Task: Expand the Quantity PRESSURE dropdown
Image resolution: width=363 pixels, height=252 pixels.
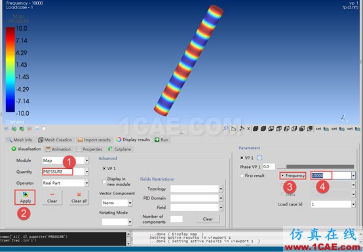Action: pyautogui.click(x=86, y=171)
